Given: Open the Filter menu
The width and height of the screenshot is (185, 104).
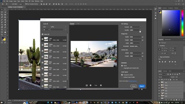Looking at the screenshot, I should (x=26, y=1).
